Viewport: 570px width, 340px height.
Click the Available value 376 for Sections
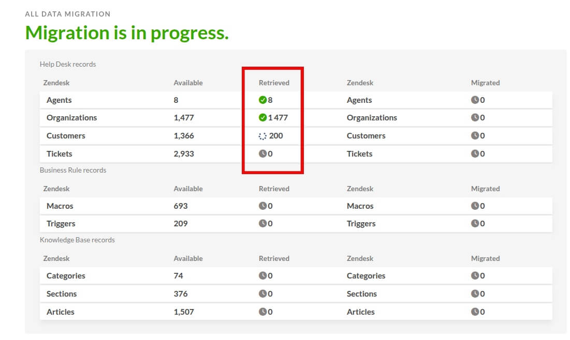[180, 293]
